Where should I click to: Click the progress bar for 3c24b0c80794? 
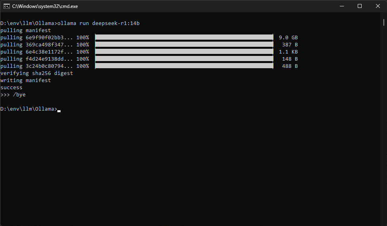(x=184, y=66)
